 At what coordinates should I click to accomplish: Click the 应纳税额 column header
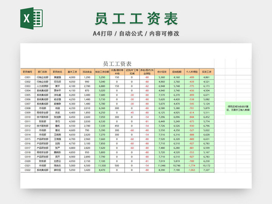pos(177,72)
